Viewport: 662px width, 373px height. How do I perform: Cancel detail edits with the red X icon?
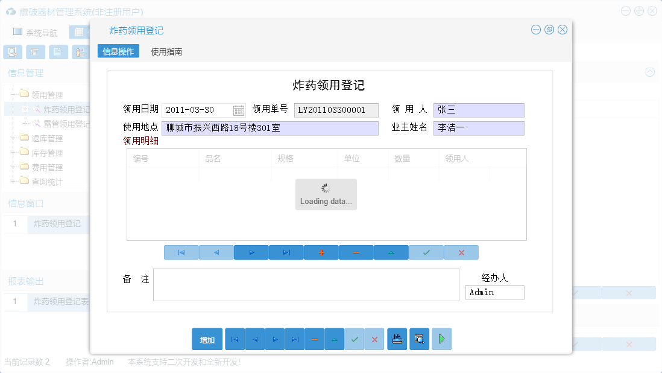(x=461, y=252)
